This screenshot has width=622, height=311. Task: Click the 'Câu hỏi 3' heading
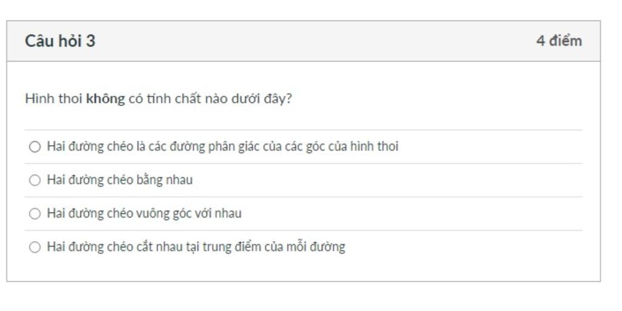click(x=60, y=41)
